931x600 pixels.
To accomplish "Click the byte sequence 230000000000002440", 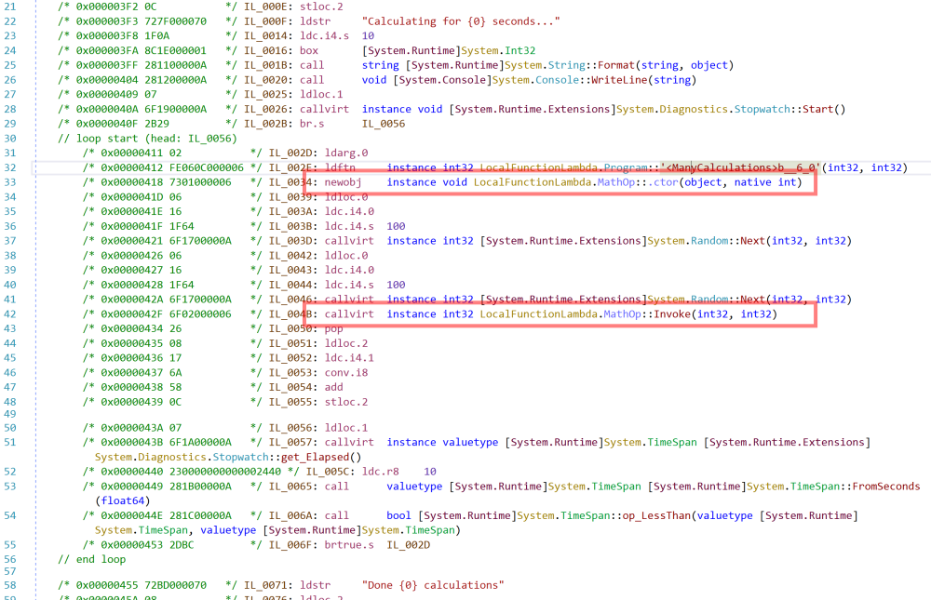I will click(225, 472).
